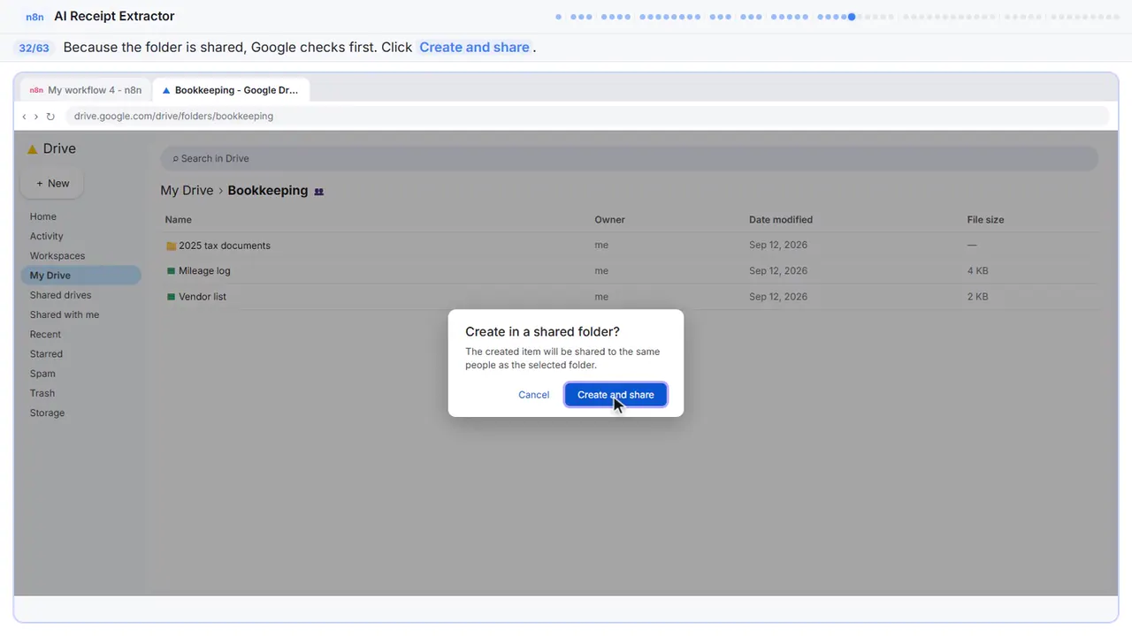The image size is (1132, 636).
Task: Click the 4 KB size of Mileage log
Action: tap(977, 271)
